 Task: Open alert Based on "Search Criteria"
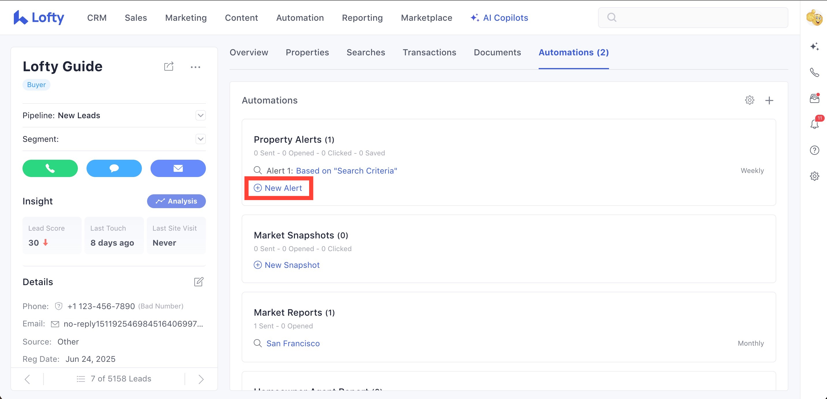(x=346, y=170)
